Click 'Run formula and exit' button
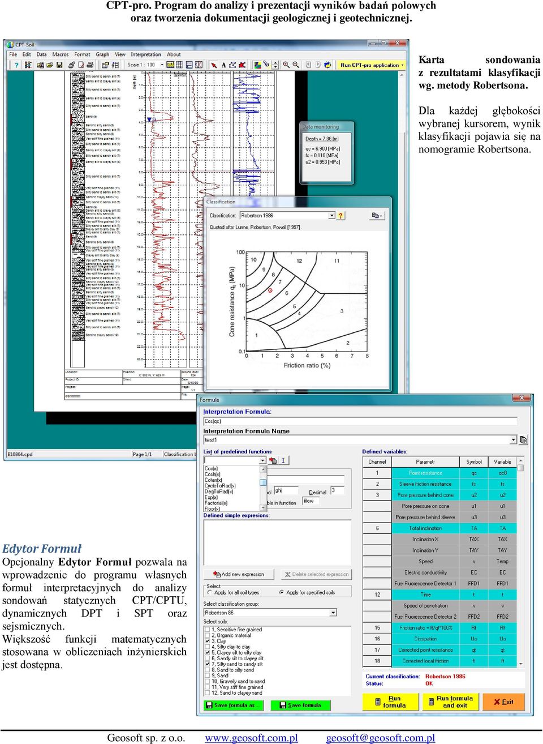 (x=450, y=702)
